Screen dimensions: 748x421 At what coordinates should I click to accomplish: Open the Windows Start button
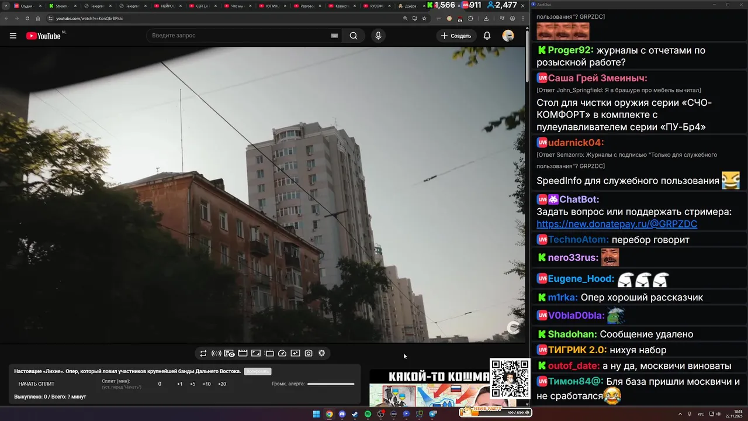click(316, 414)
